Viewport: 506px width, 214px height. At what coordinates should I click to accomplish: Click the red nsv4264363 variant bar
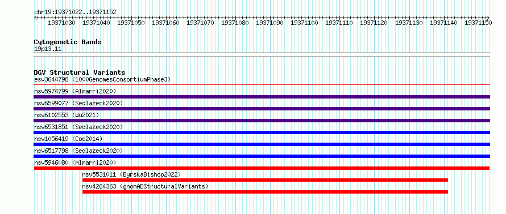pos(266,192)
